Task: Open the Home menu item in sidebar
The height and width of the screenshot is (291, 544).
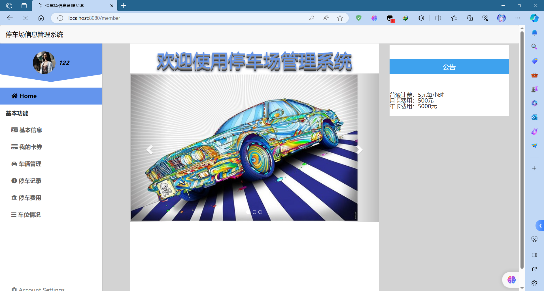Action: (51, 96)
